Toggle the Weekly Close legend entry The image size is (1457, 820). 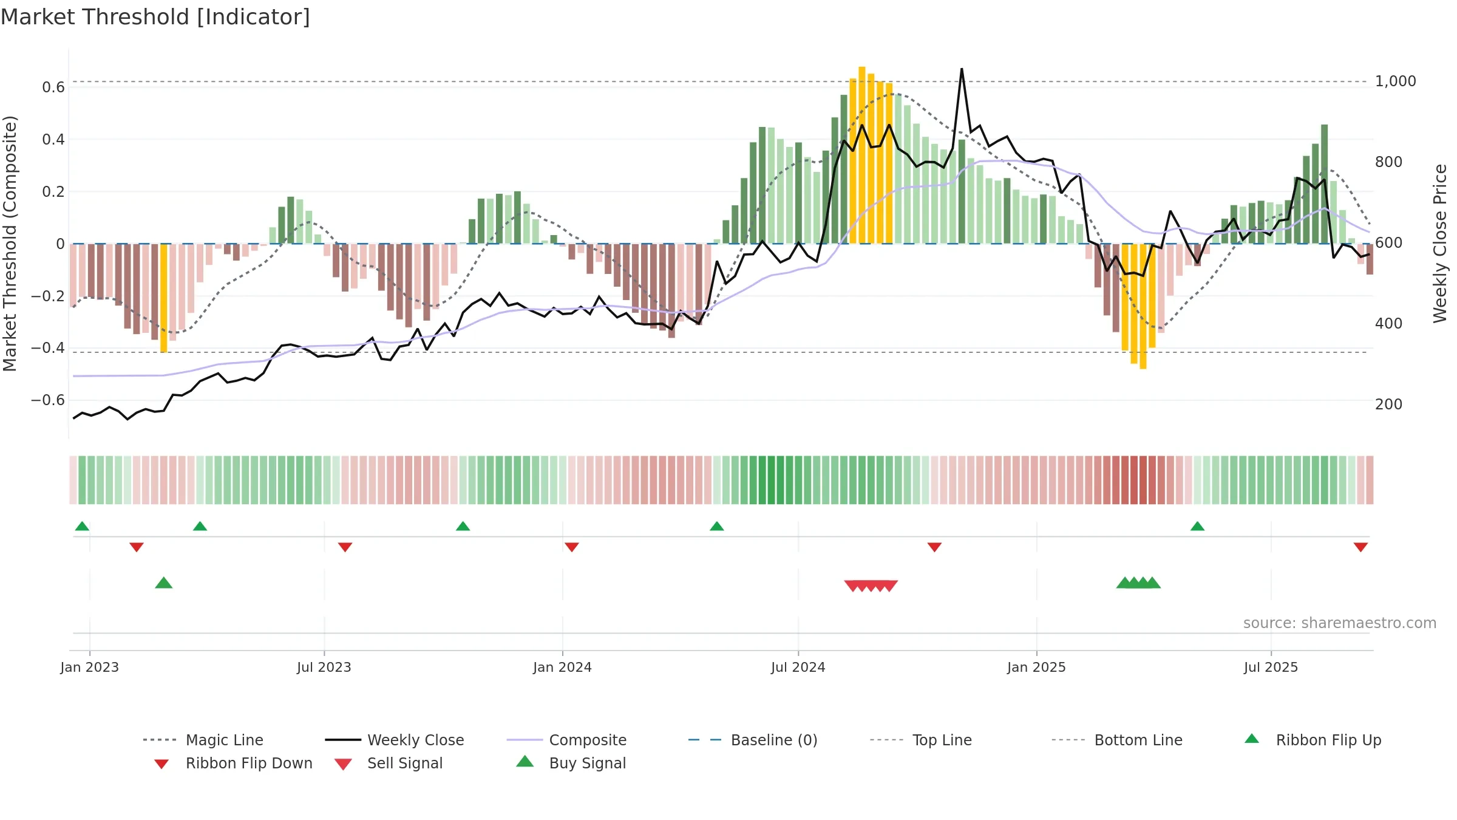click(395, 740)
